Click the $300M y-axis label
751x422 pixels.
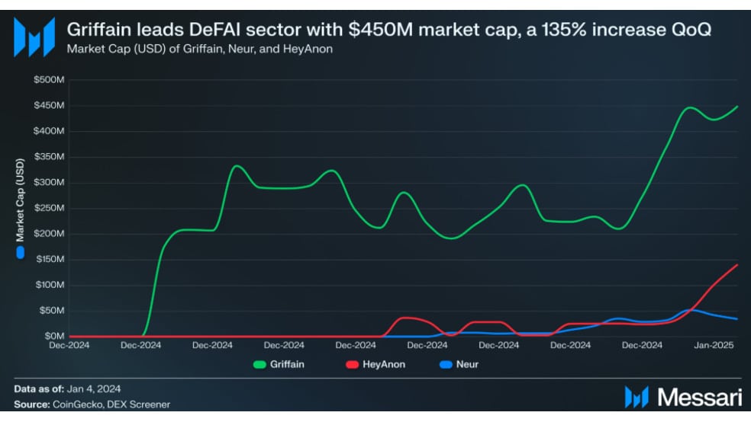tap(49, 183)
